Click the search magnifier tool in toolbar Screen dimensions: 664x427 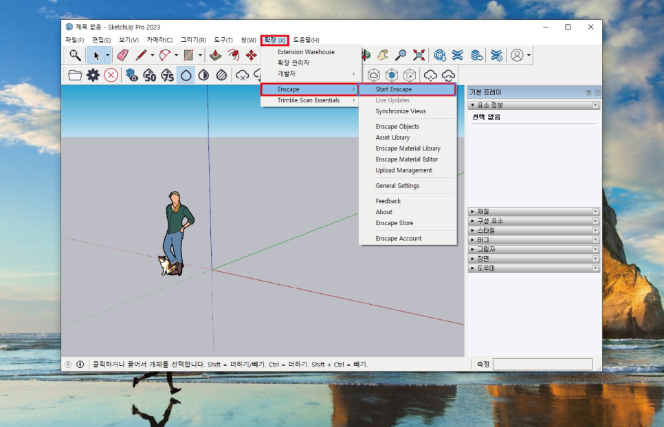point(75,56)
